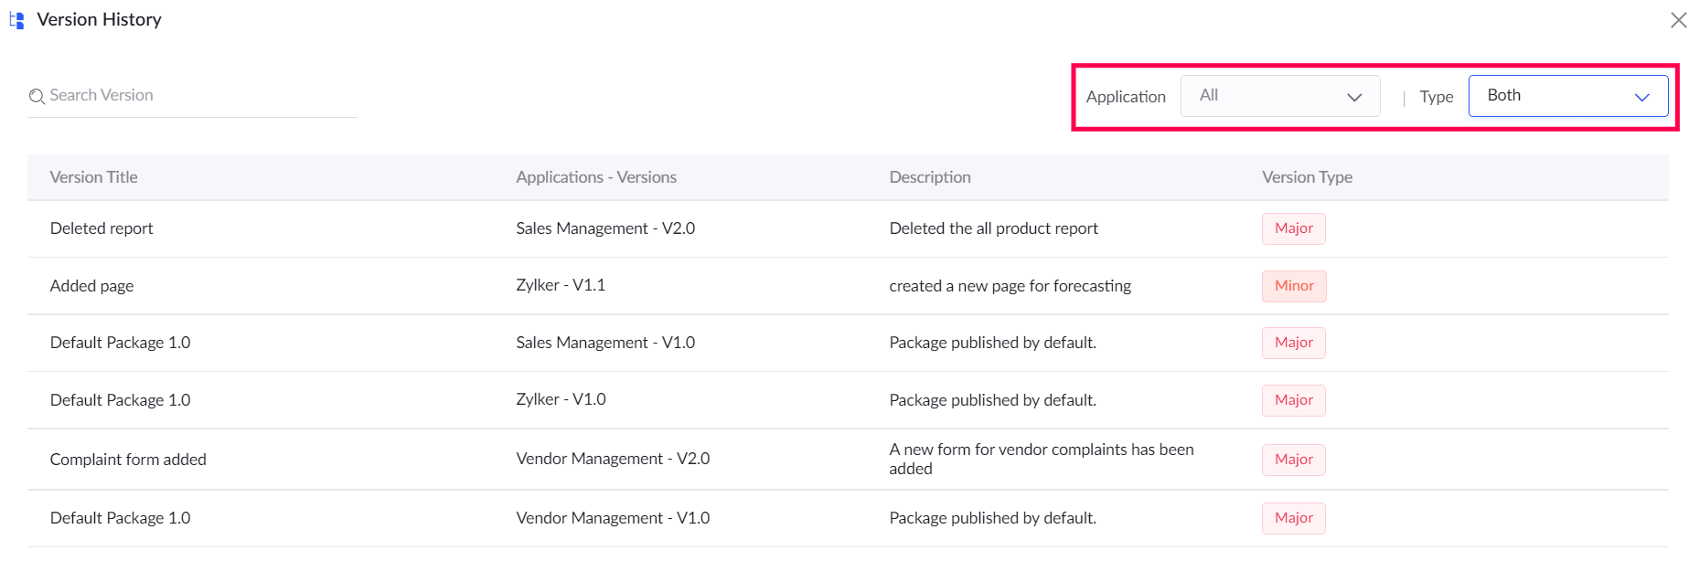Click Sales Management - V2.0 entry
This screenshot has height=561, width=1689.
604,228
